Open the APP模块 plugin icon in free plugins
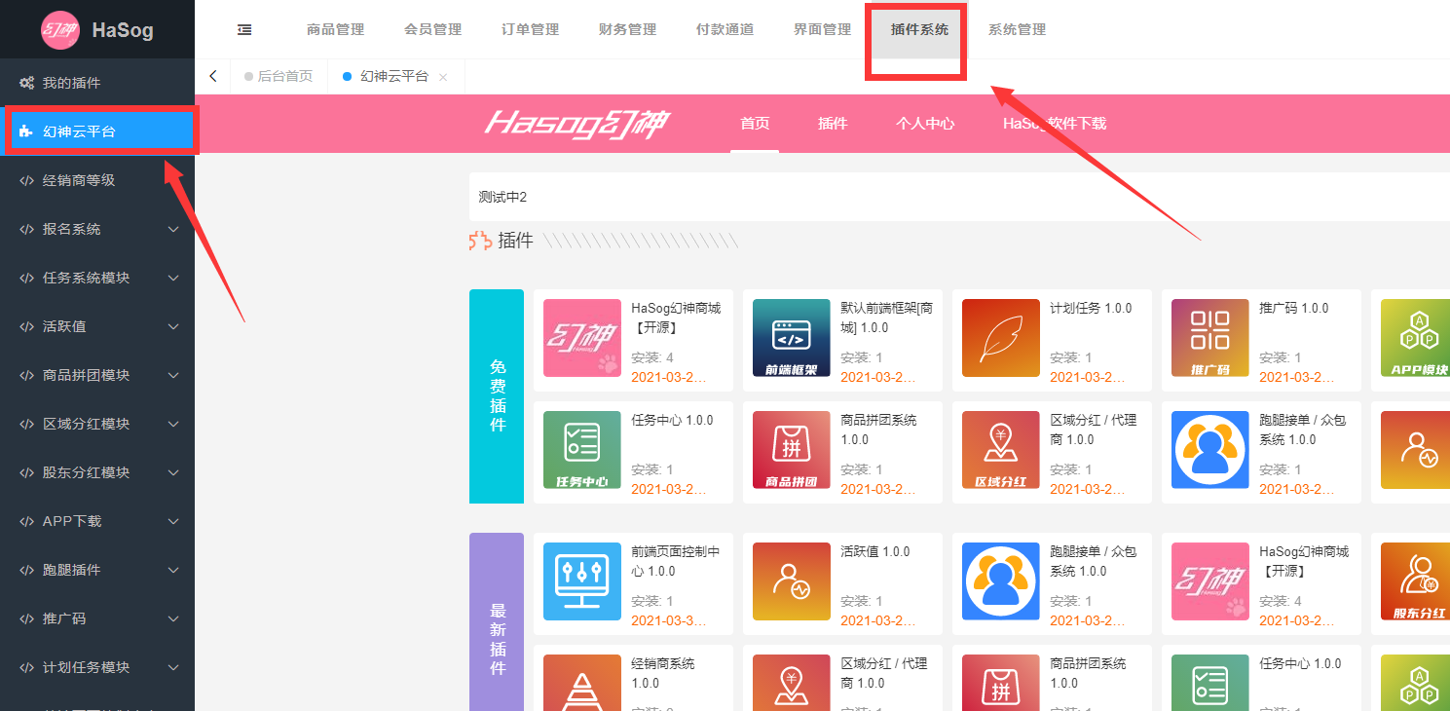The width and height of the screenshot is (1450, 711). tap(1415, 338)
